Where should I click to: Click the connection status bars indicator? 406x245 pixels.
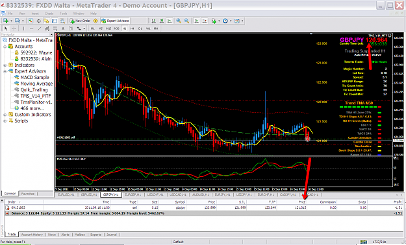(x=363, y=242)
